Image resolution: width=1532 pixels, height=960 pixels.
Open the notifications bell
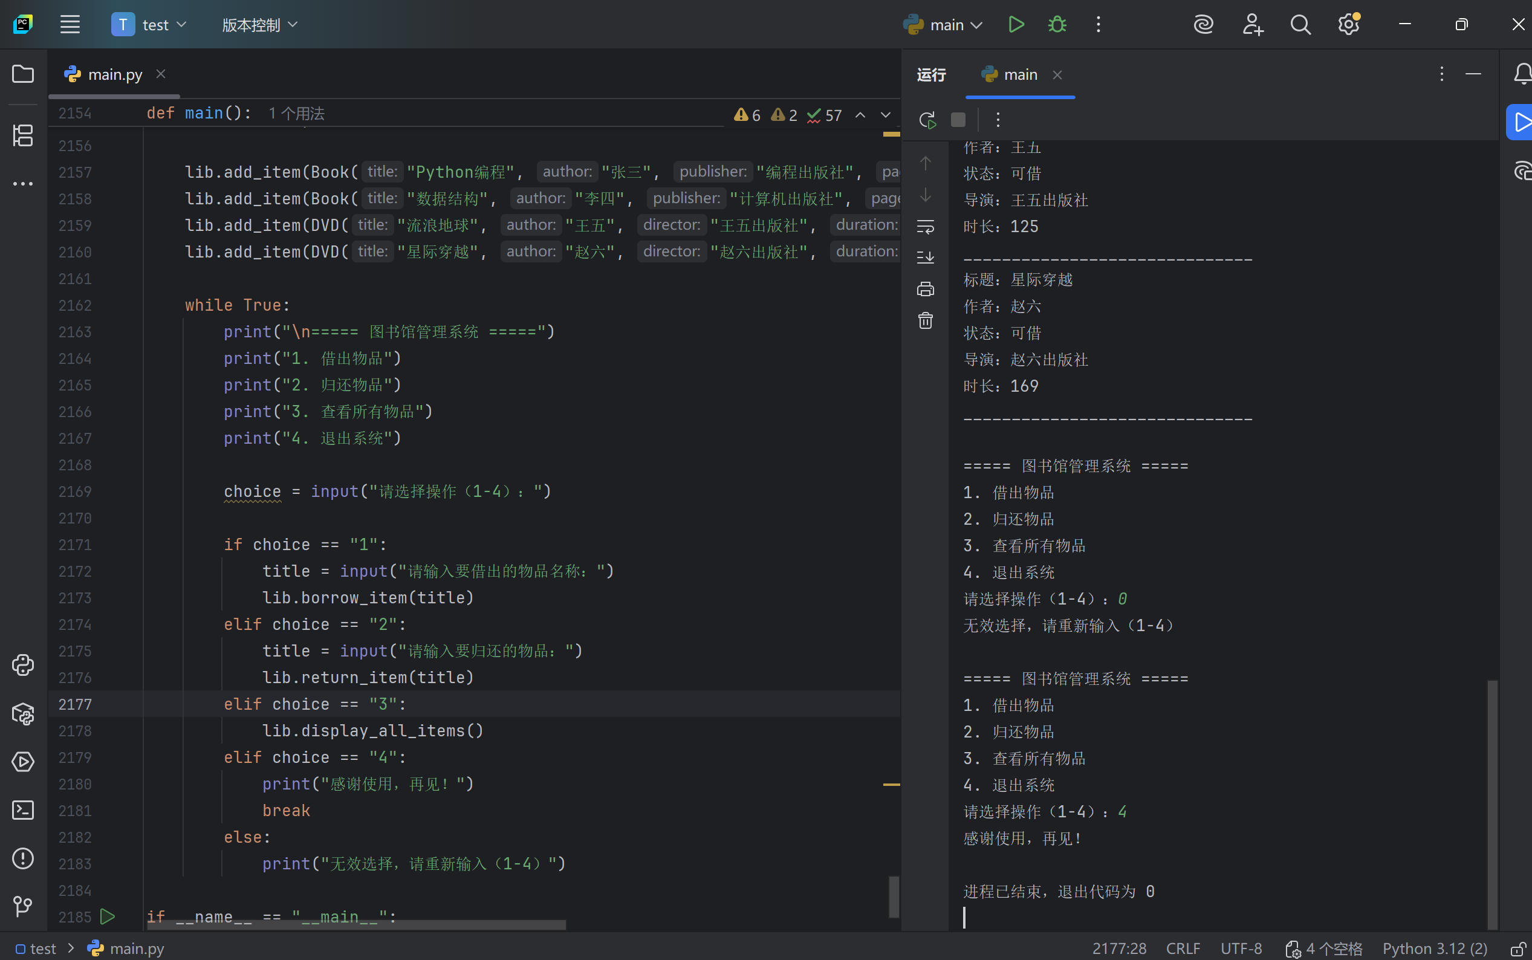tap(1522, 74)
